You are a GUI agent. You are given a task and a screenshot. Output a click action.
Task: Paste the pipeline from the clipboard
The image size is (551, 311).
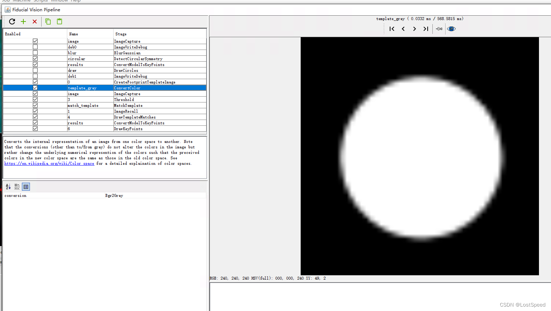(59, 22)
